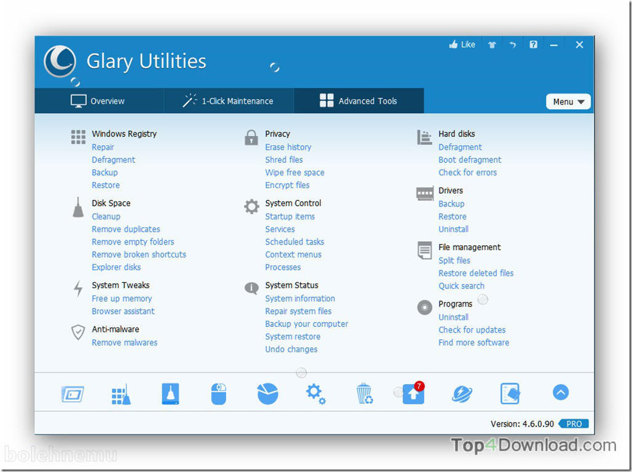Open Remove duplicates link
The height and width of the screenshot is (472, 632).
pyautogui.click(x=126, y=229)
